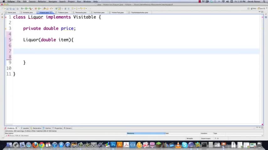The height and width of the screenshot is (150, 268).
Task: Switch to the Outline view tab
Action: tap(47, 128)
